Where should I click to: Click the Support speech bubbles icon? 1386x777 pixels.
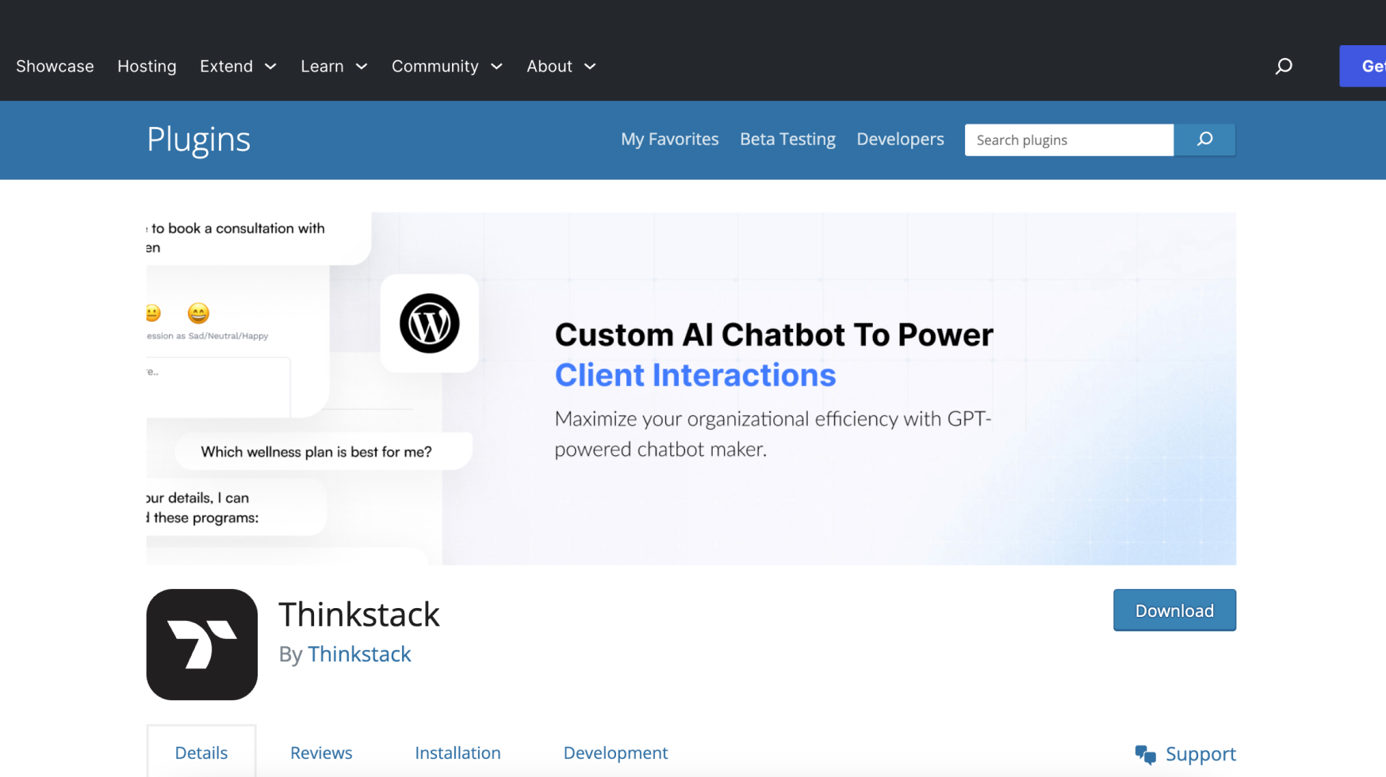tap(1145, 754)
